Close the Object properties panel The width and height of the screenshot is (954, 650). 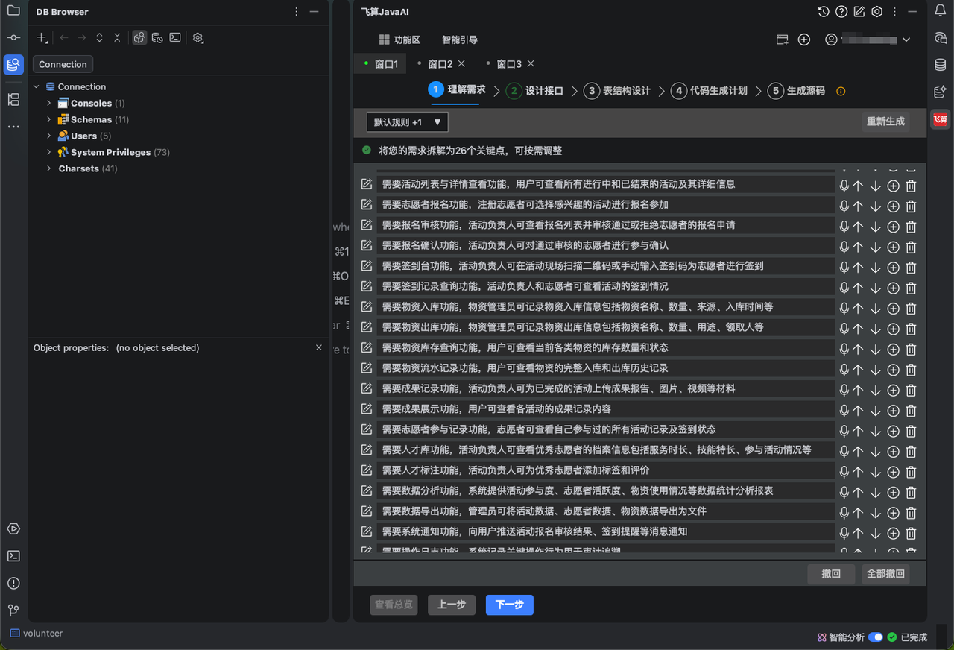[319, 347]
